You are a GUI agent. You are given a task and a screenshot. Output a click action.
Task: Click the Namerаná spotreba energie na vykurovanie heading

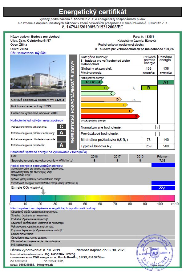pos(49,152)
